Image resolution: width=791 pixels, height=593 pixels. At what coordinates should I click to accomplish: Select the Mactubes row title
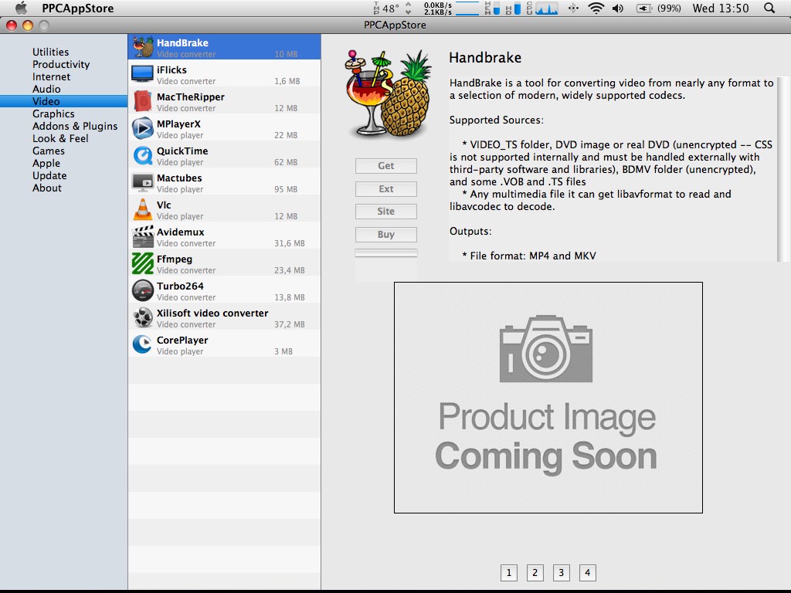[x=179, y=178]
